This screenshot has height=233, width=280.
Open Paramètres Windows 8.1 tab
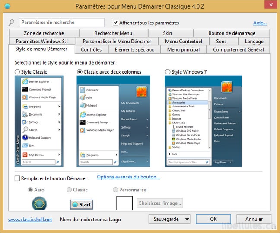click(x=42, y=41)
